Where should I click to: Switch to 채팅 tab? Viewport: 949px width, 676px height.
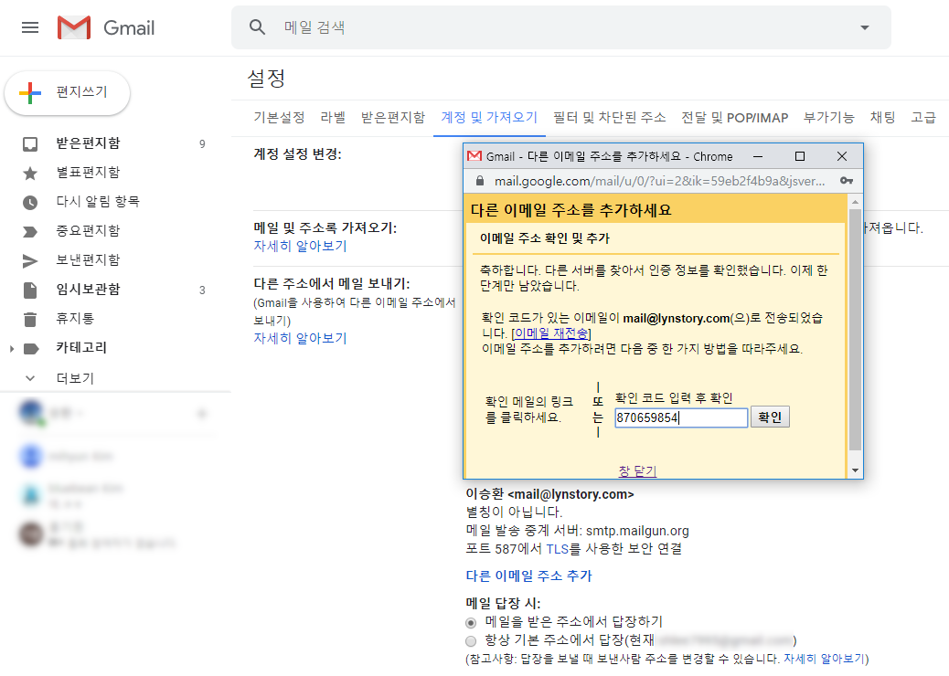883,117
